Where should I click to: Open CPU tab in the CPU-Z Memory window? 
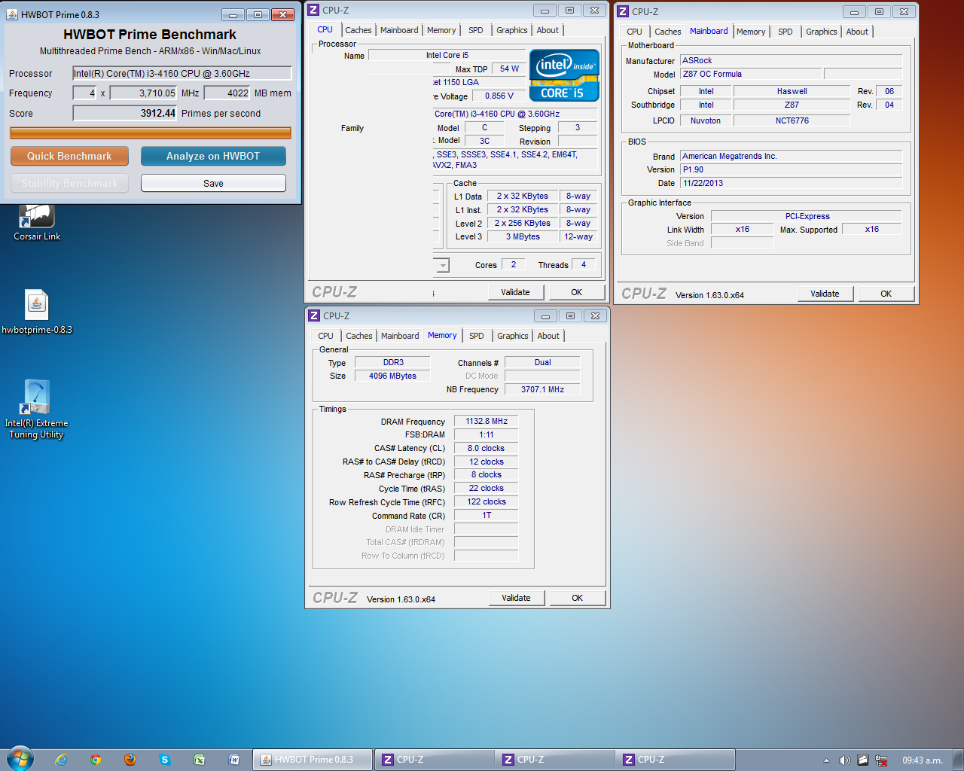(x=325, y=336)
